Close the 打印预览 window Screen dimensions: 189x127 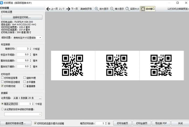pyautogui.click(x=186, y=3)
